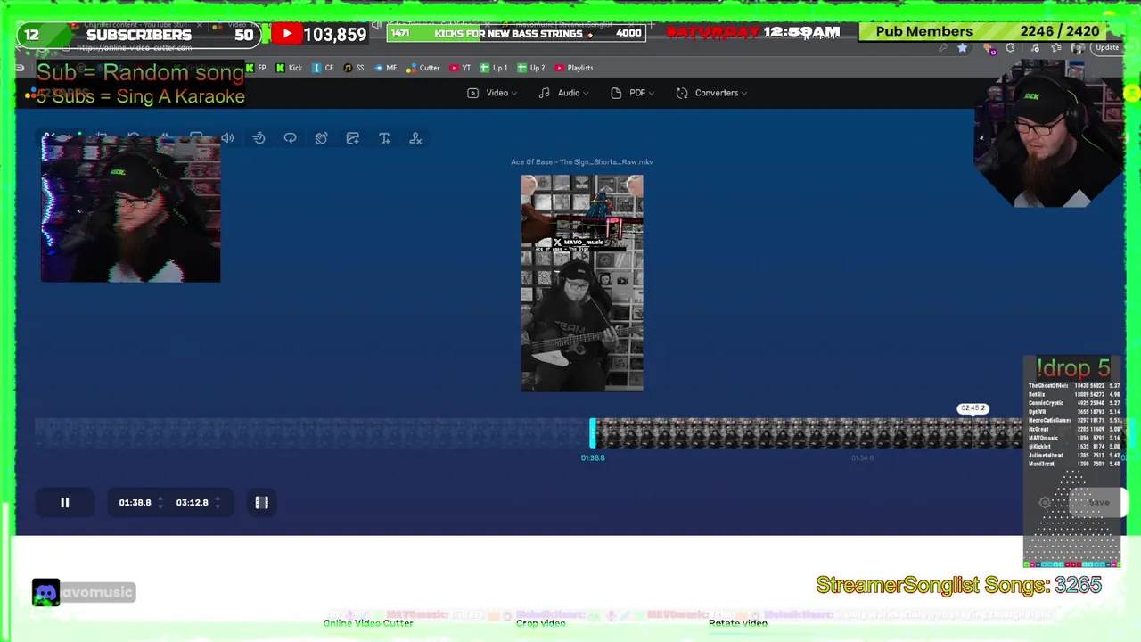The image size is (1141, 642).
Task: Click the browser media control icon
Action: coord(1035,48)
